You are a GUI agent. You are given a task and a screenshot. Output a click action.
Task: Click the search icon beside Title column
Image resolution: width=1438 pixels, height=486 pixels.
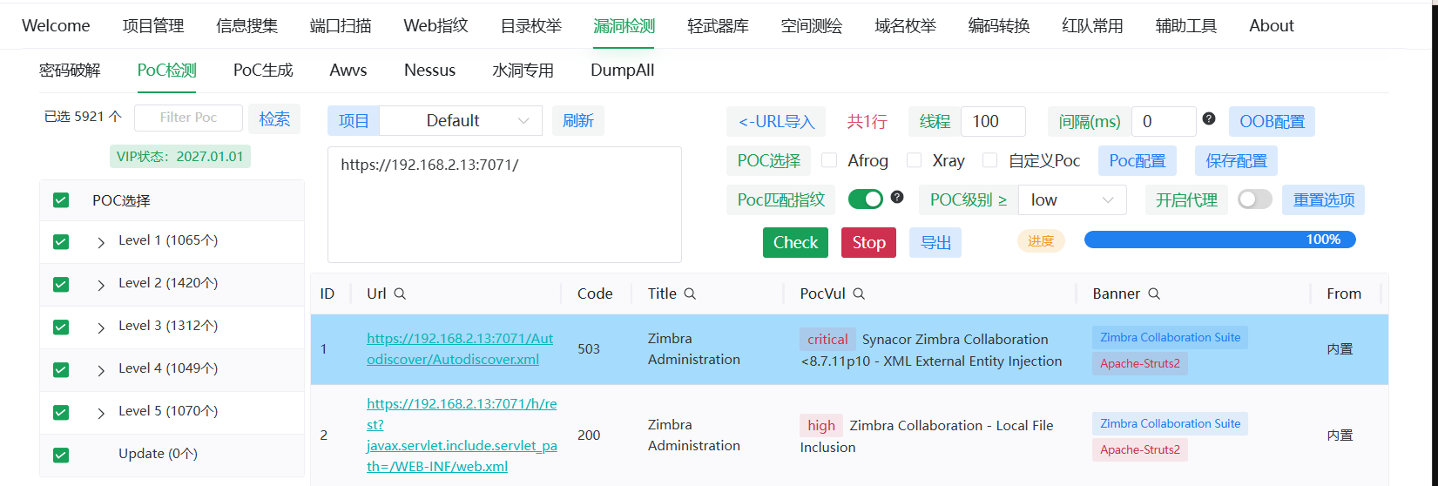(x=690, y=294)
